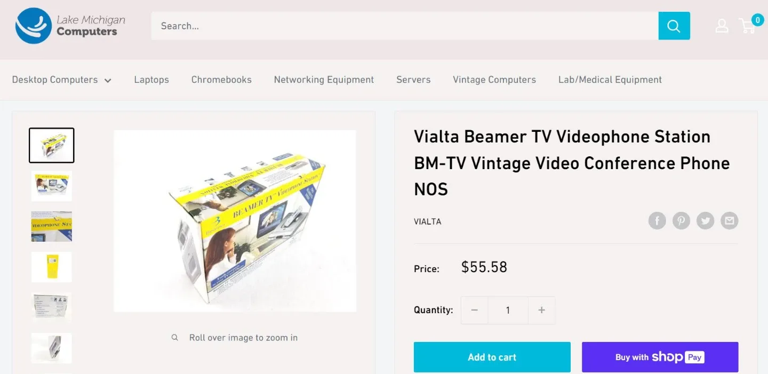Viewport: 768px width, 374px height.
Task: Click the image zoom magnifier icon
Action: [x=175, y=337]
